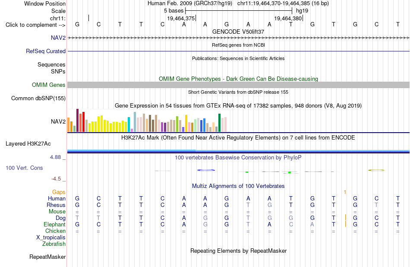410x267 pixels.
Task: Click the 19,464,375 ruler position
Action: (181, 18)
